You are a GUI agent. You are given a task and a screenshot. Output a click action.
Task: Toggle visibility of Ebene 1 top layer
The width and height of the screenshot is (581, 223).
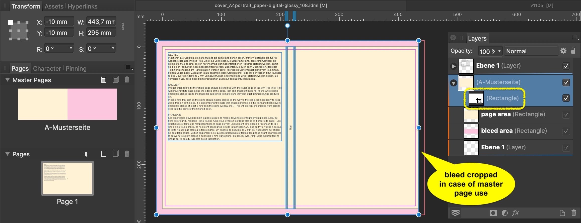(566, 66)
